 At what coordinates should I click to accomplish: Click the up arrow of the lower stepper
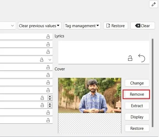coord(50,104)
